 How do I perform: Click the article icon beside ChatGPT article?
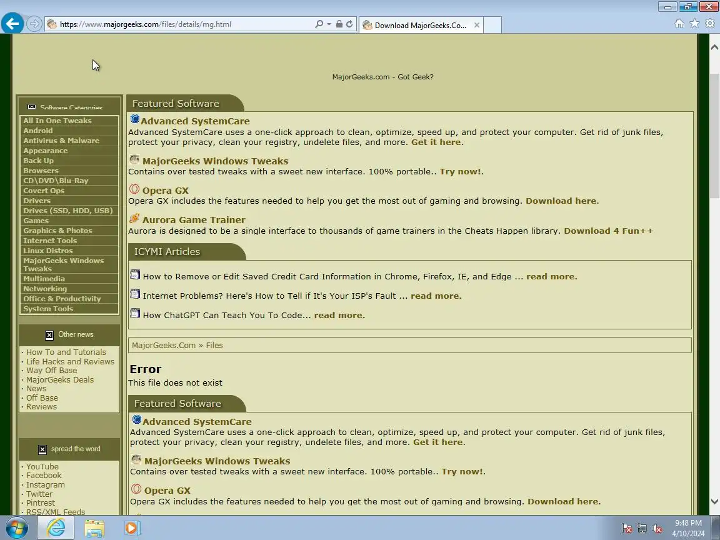tap(134, 313)
